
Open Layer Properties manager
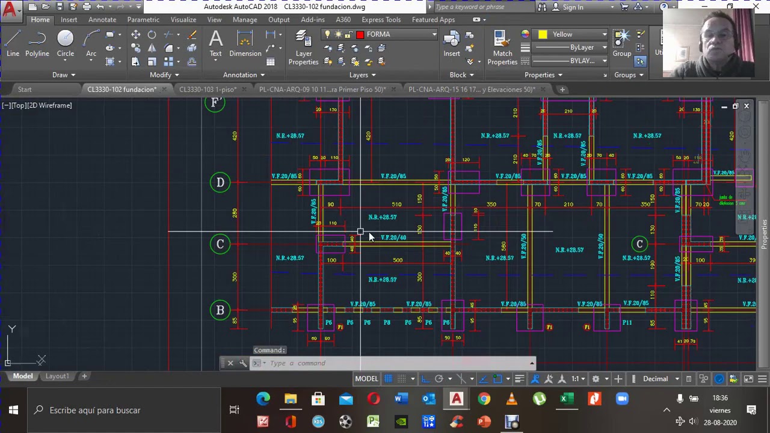tap(303, 48)
